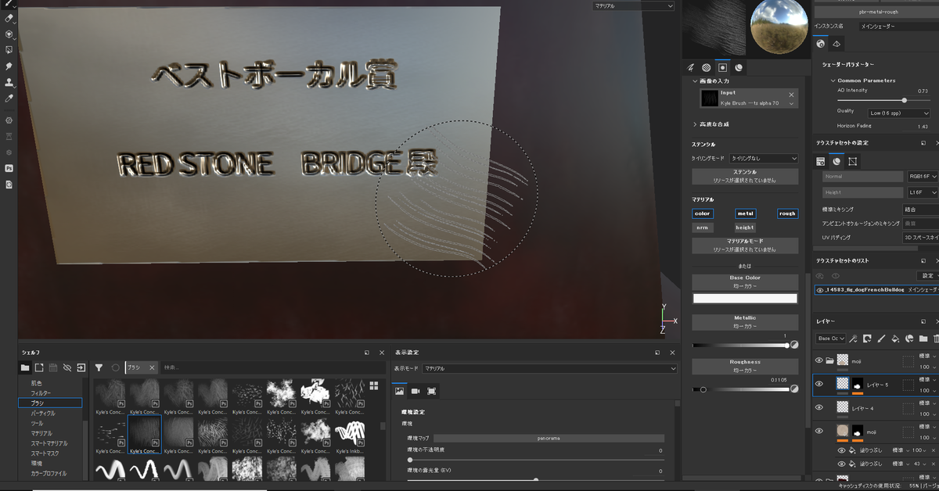
Task: Open the Material properties tab icon
Action: click(x=739, y=68)
